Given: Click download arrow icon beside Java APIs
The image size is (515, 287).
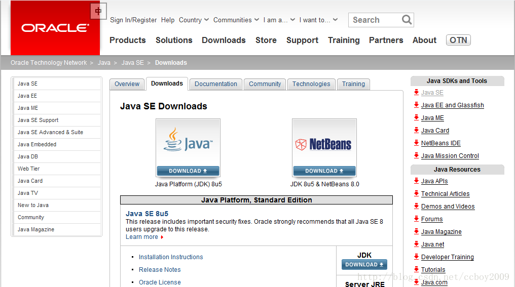Looking at the screenshot, I should [x=417, y=181].
